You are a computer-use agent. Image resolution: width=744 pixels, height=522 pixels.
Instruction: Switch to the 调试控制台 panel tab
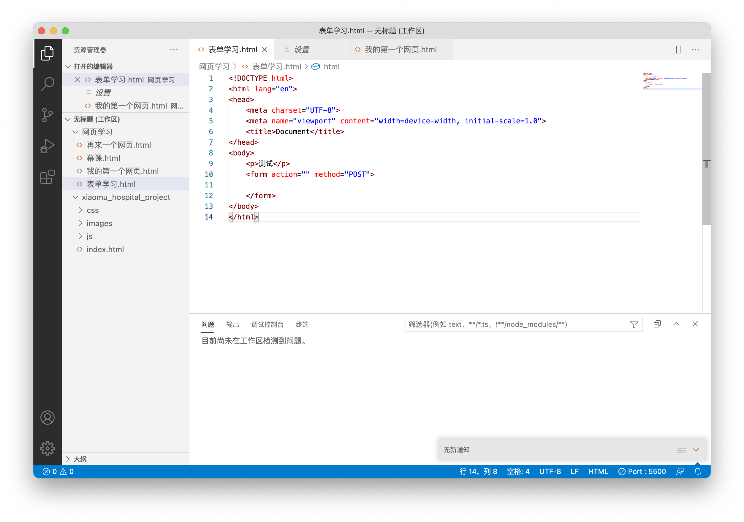coord(267,324)
